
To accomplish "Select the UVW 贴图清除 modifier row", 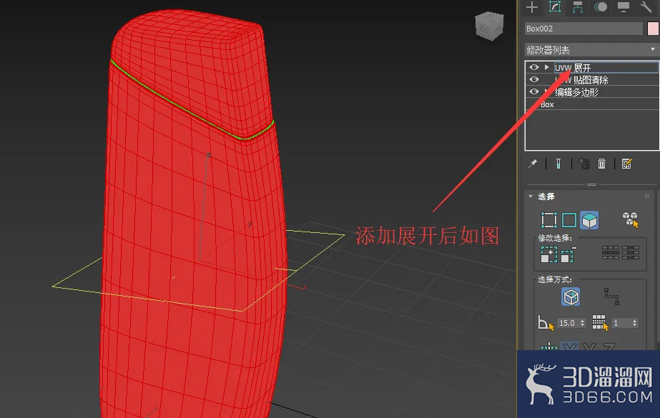I will (592, 79).
